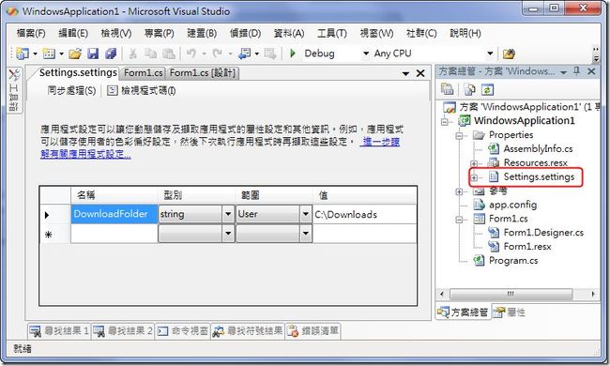The image size is (610, 366).
Task: Open the 說明(H) help menu
Action: pos(465,34)
